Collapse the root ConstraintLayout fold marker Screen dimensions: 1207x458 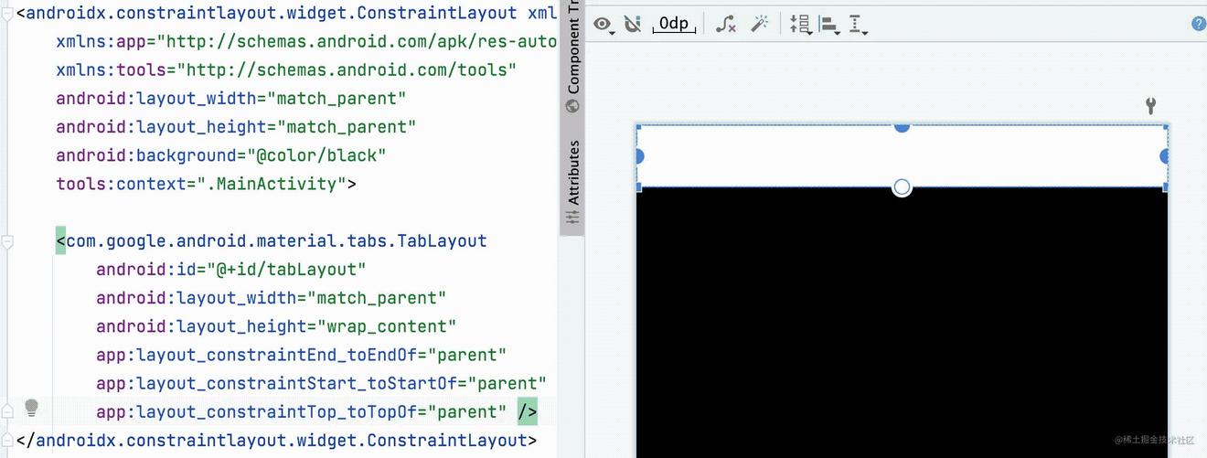coord(7,14)
